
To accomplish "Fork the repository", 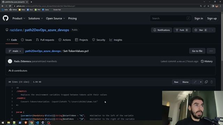I will (182, 30).
